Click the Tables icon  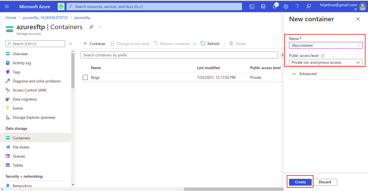[8, 165]
